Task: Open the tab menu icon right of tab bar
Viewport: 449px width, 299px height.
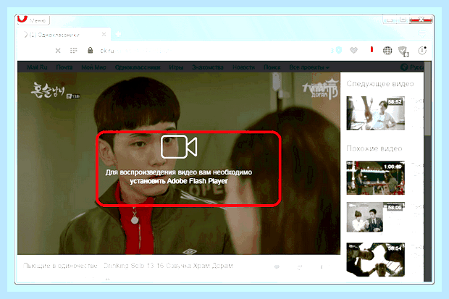Action: pyautogui.click(x=422, y=34)
